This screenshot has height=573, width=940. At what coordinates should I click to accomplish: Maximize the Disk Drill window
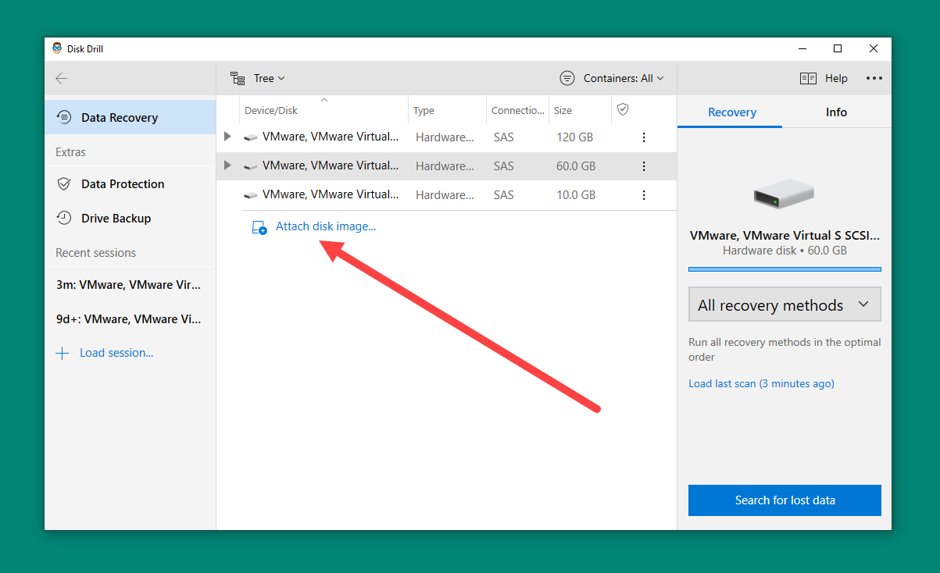click(x=838, y=48)
